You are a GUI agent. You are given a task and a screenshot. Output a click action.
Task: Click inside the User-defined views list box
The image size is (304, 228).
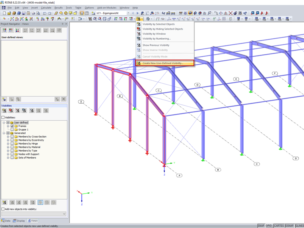[x=34, y=68]
